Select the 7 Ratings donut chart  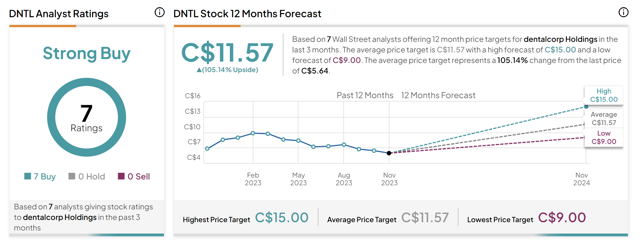tap(86, 117)
